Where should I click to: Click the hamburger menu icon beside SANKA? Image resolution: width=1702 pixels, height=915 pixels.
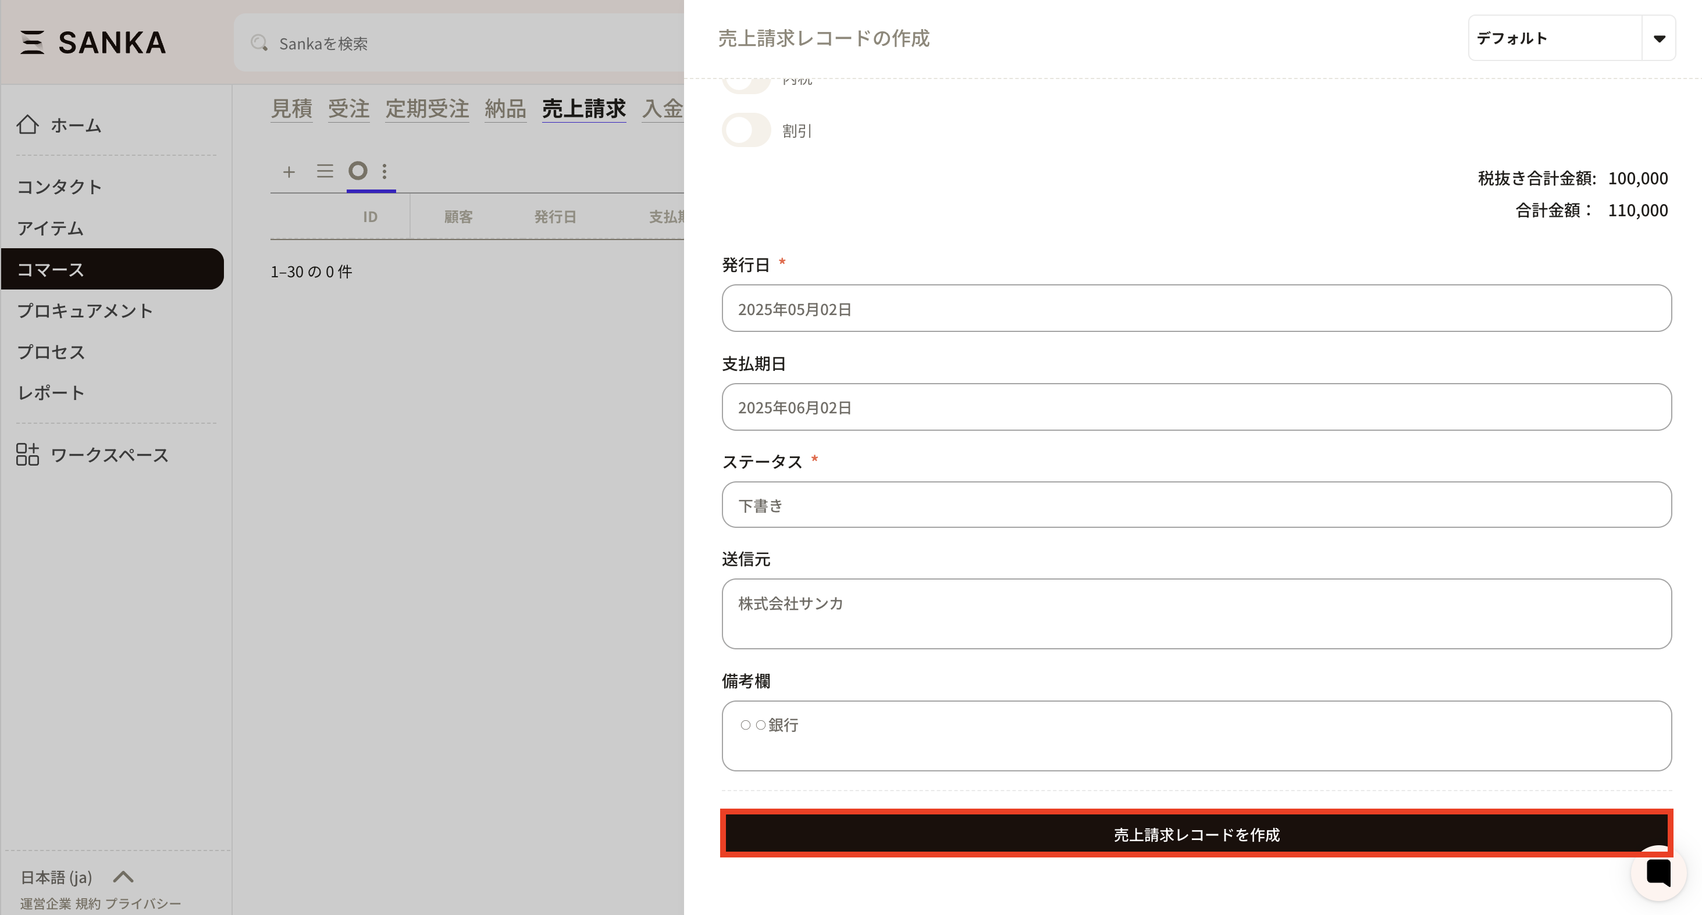tap(32, 42)
